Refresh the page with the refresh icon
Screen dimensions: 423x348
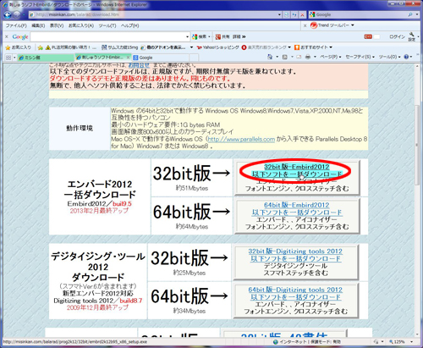(x=294, y=14)
